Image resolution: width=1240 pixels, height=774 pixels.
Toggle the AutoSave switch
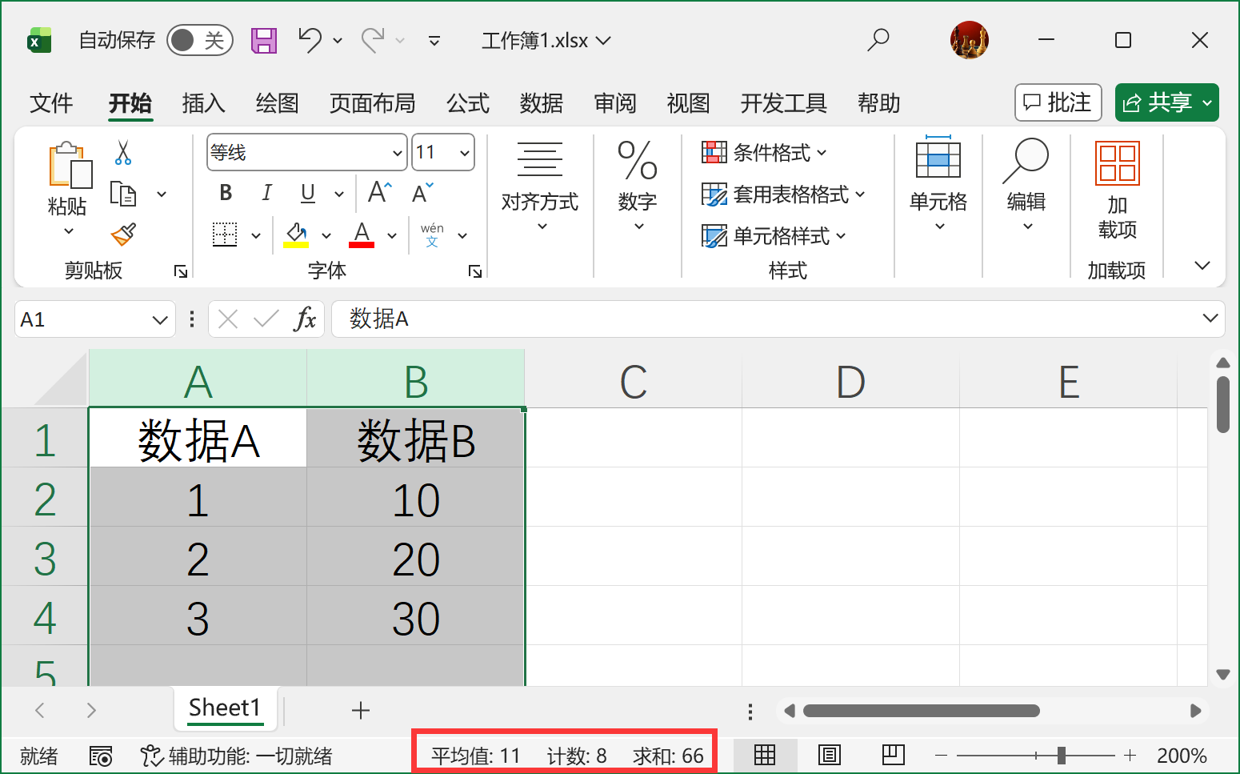(199, 40)
